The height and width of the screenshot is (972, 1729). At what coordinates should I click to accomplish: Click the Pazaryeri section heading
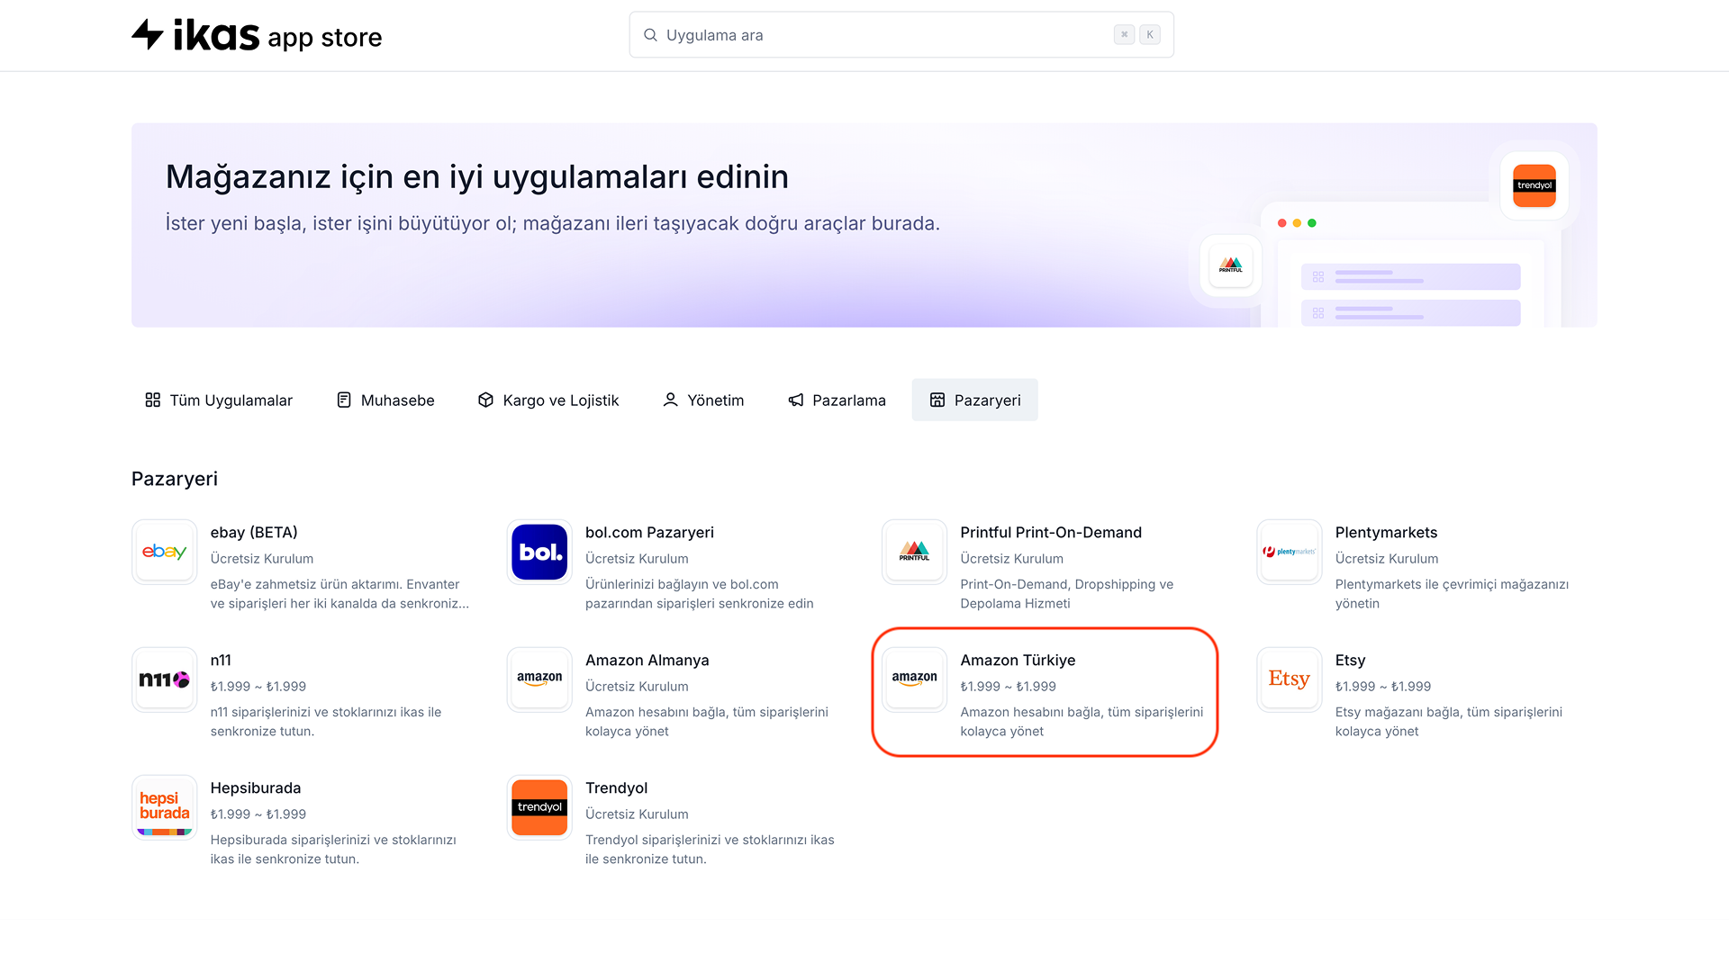coord(175,479)
